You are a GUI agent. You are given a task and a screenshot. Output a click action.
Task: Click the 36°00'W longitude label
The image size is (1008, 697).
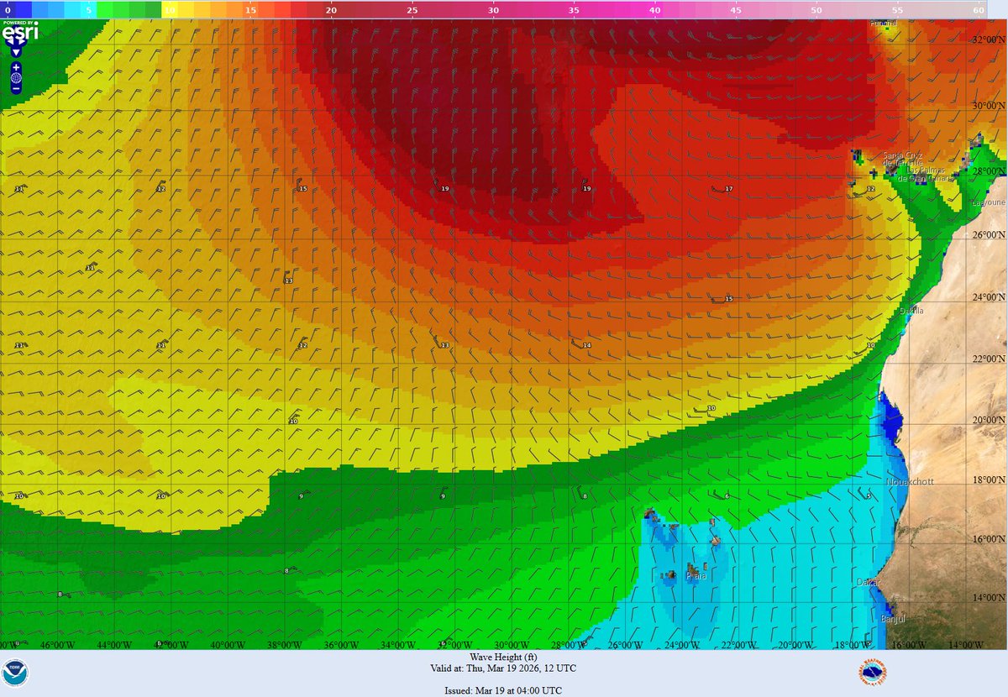(342, 644)
